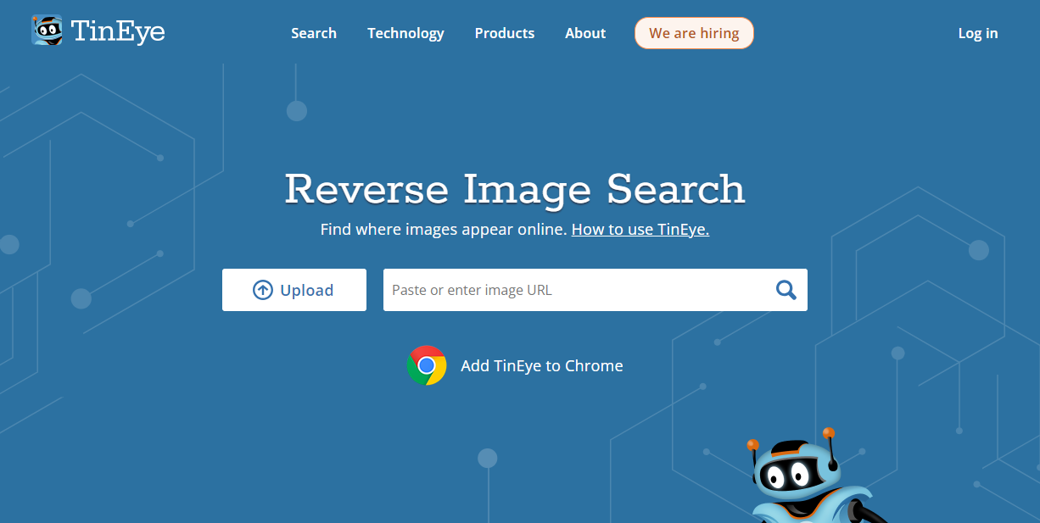Click the TinEye robot logo icon
1040x523 pixels.
tap(47, 31)
